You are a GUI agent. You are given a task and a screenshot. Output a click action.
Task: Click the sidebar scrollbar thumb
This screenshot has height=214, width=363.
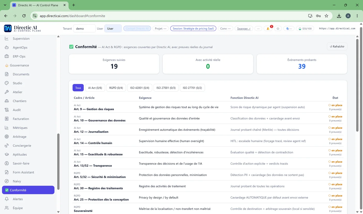click(x=58, y=162)
